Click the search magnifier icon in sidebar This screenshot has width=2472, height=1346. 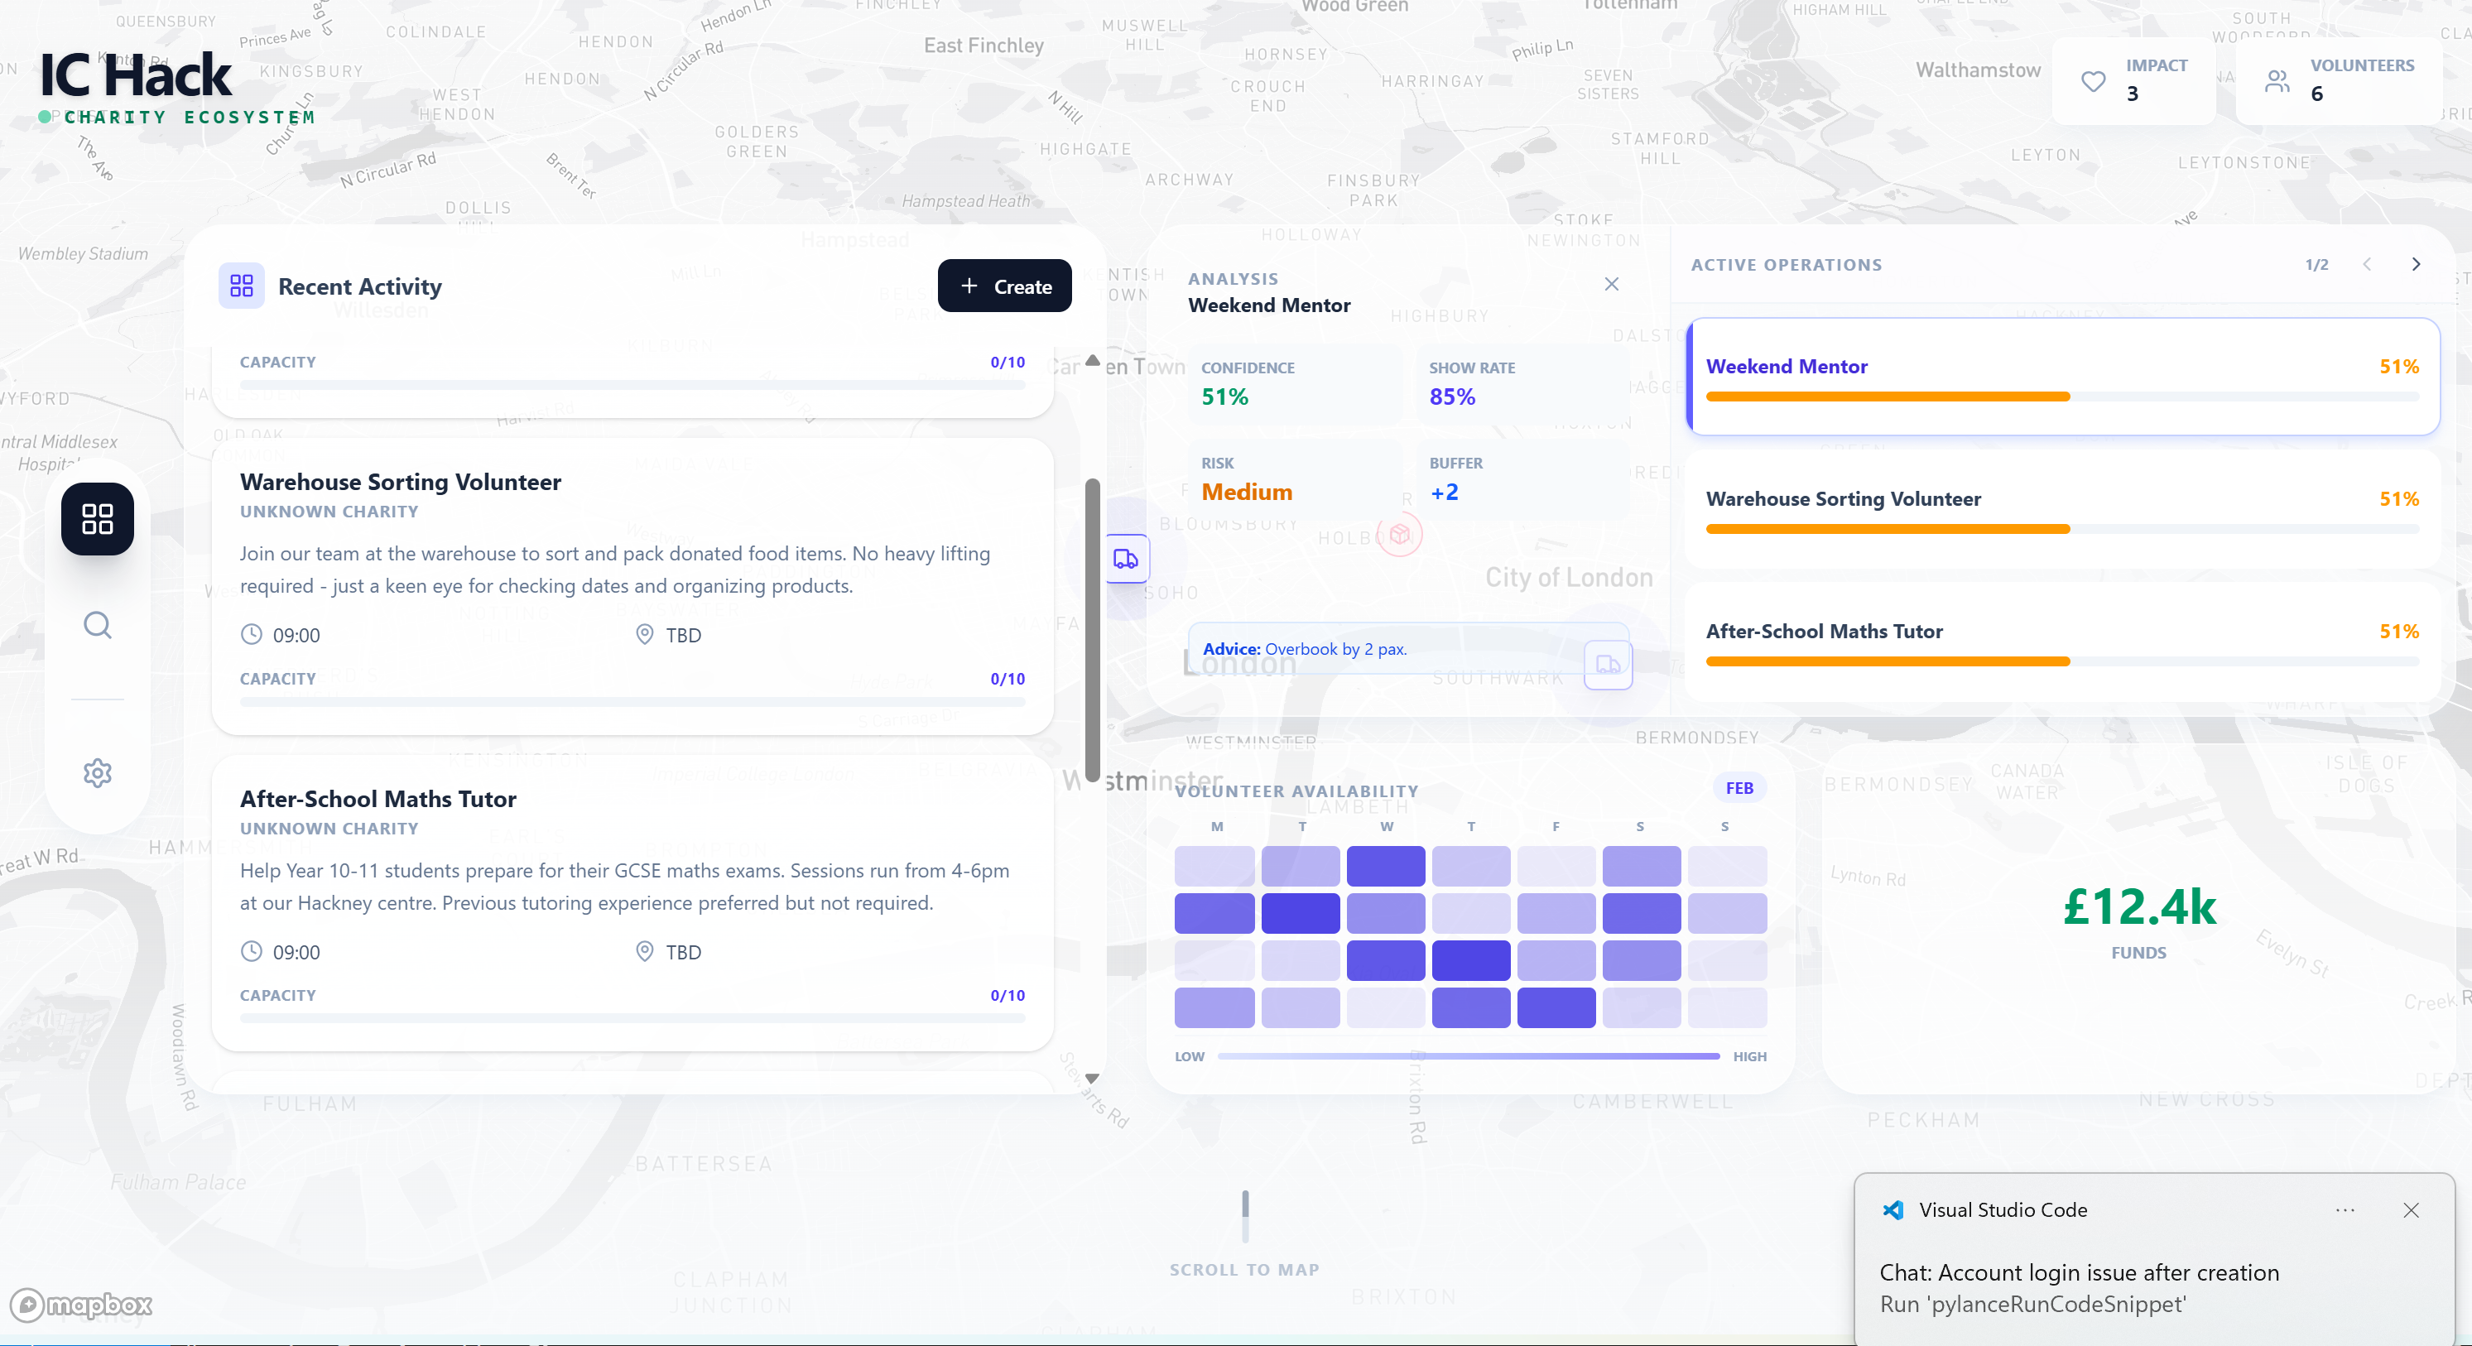coord(97,626)
